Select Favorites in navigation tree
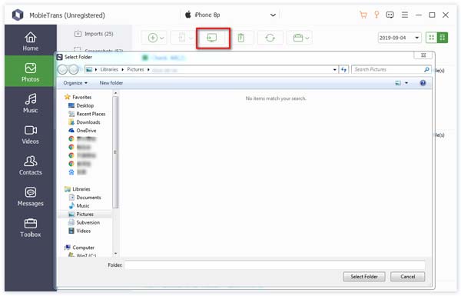This screenshot has height=296, width=461. [x=78, y=97]
